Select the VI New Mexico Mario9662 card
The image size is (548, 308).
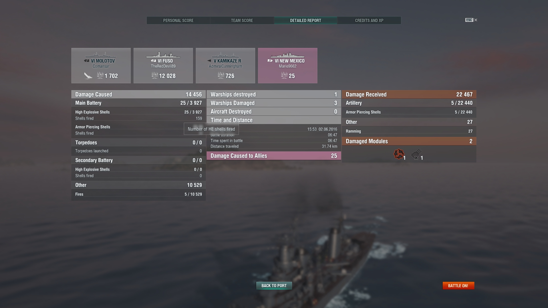tap(288, 66)
